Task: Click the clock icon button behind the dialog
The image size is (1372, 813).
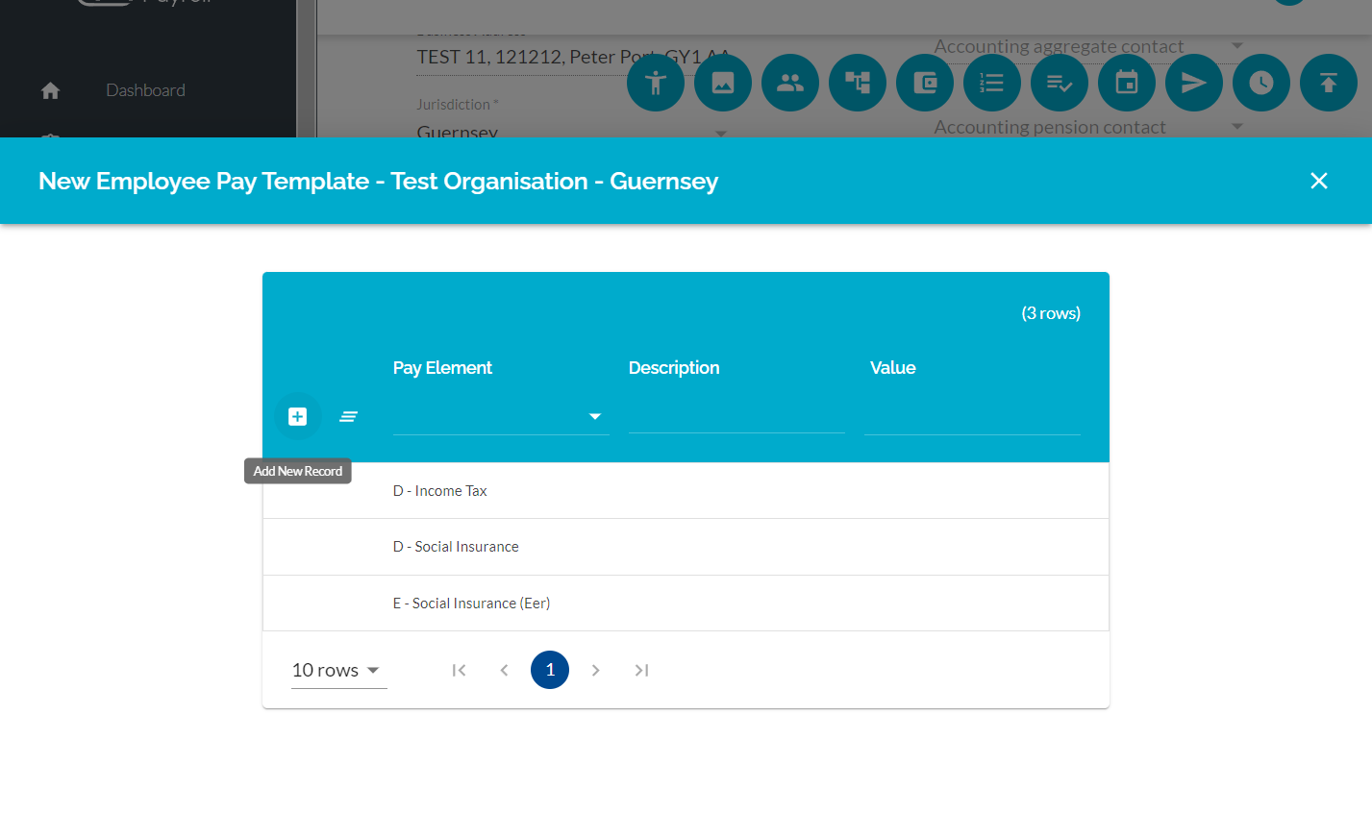Action: click(1261, 83)
